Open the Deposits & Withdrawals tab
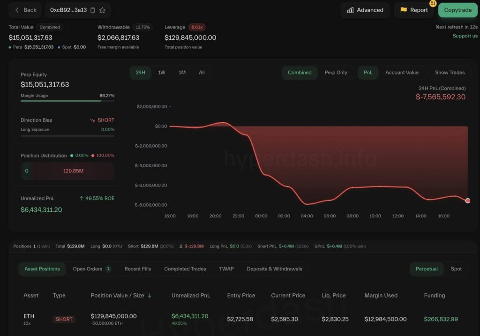 [274, 269]
